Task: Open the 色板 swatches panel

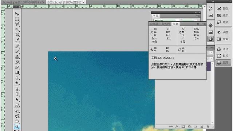Action: coord(223,15)
